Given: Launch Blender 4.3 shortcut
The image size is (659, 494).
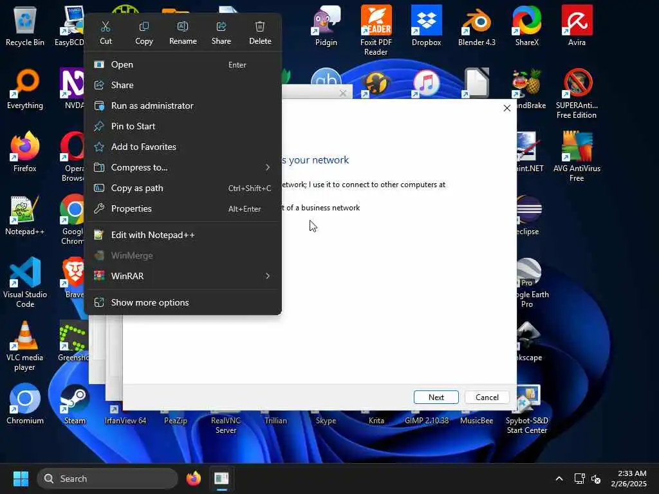Looking at the screenshot, I should 477,26.
